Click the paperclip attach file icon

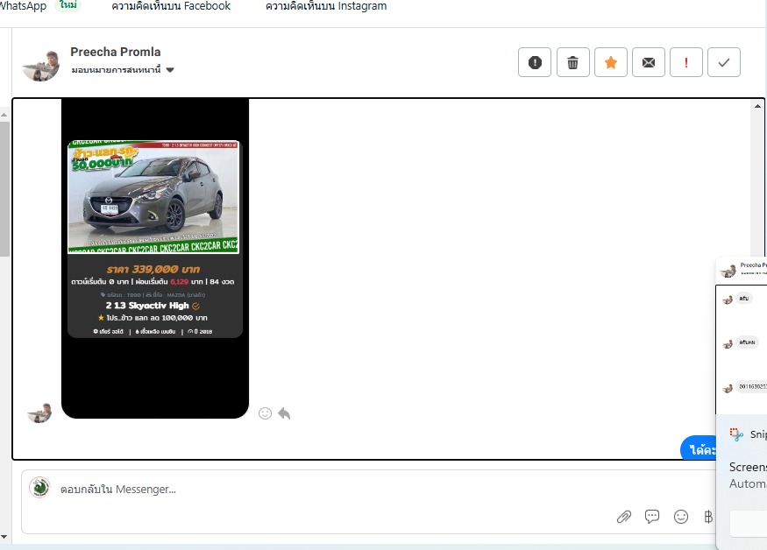624,517
